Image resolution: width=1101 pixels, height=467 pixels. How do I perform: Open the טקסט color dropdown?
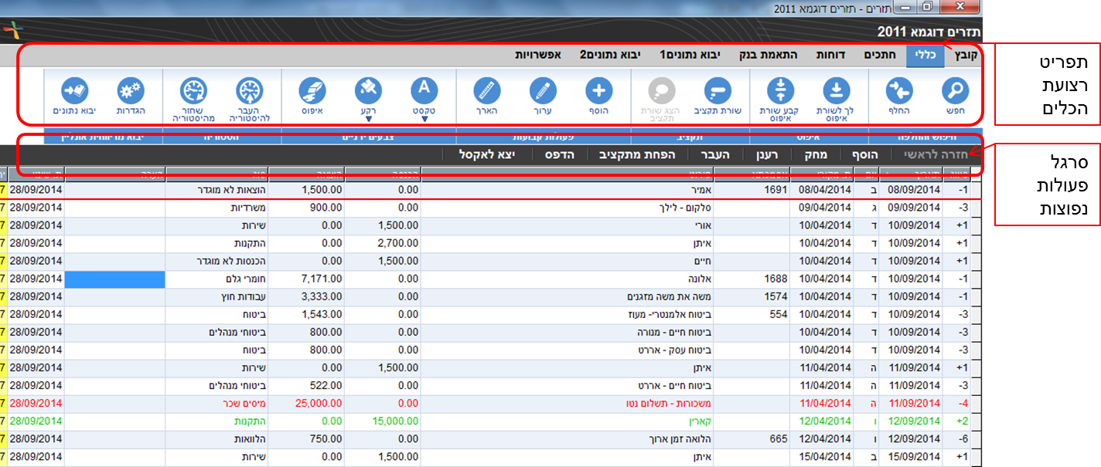tap(424, 118)
